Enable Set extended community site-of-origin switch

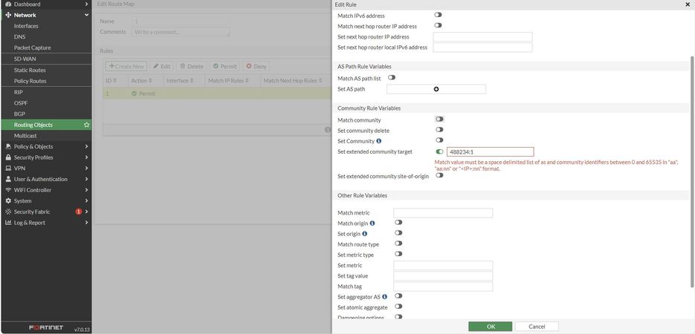pyautogui.click(x=439, y=175)
